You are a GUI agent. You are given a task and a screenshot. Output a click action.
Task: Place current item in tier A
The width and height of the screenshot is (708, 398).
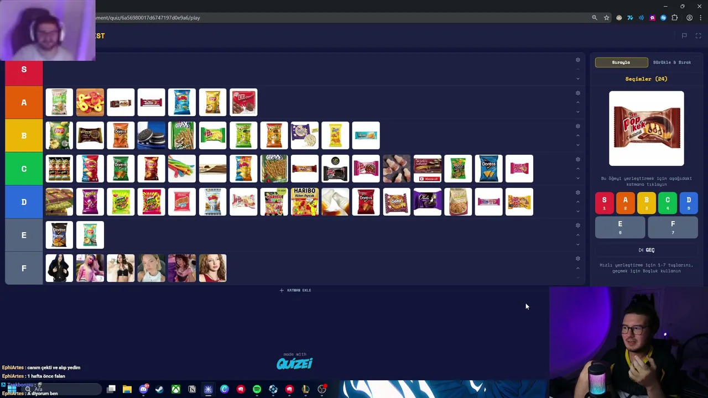626,203
